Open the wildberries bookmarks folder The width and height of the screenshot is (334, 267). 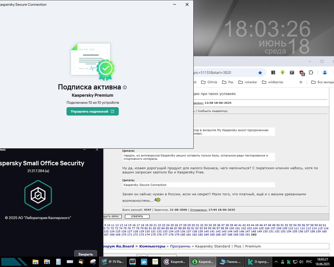click(273, 82)
